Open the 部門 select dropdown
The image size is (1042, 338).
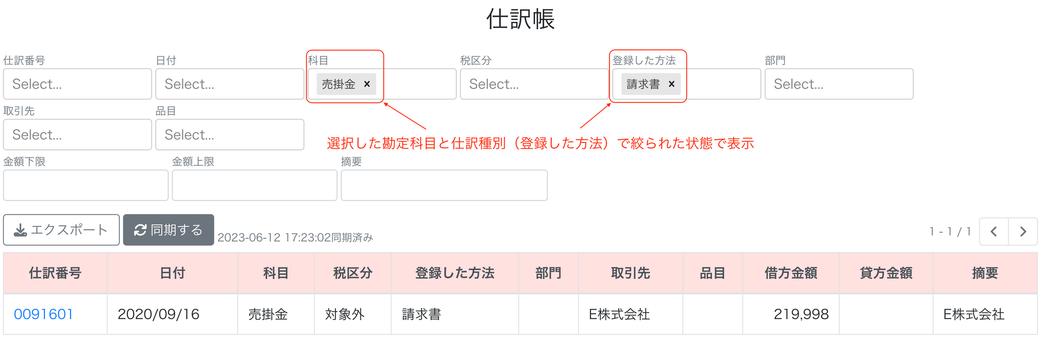(x=839, y=84)
